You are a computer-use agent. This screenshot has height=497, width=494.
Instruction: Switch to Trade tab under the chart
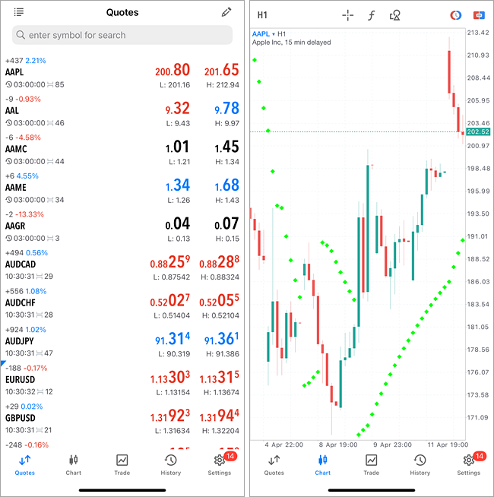click(x=371, y=464)
